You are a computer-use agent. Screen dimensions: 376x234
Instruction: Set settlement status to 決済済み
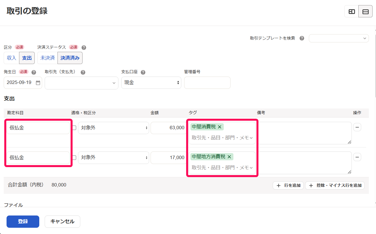70,58
